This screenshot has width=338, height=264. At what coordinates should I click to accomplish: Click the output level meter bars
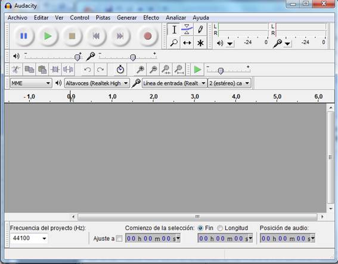(x=243, y=30)
